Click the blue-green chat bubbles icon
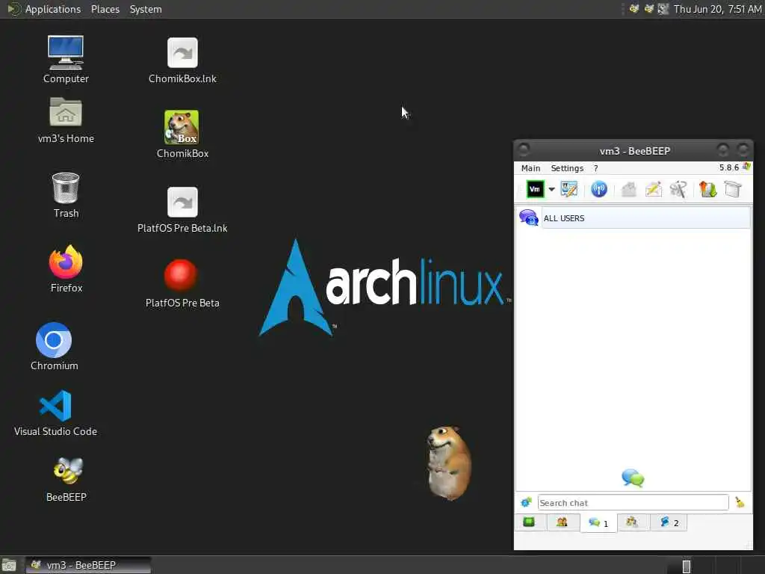765x574 pixels. click(x=633, y=478)
